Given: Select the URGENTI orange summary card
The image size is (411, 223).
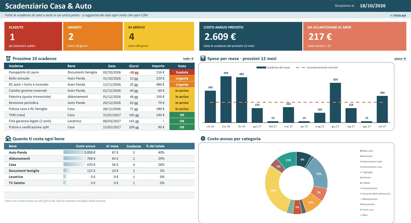Looking at the screenshot, I should pyautogui.click(x=93, y=36).
